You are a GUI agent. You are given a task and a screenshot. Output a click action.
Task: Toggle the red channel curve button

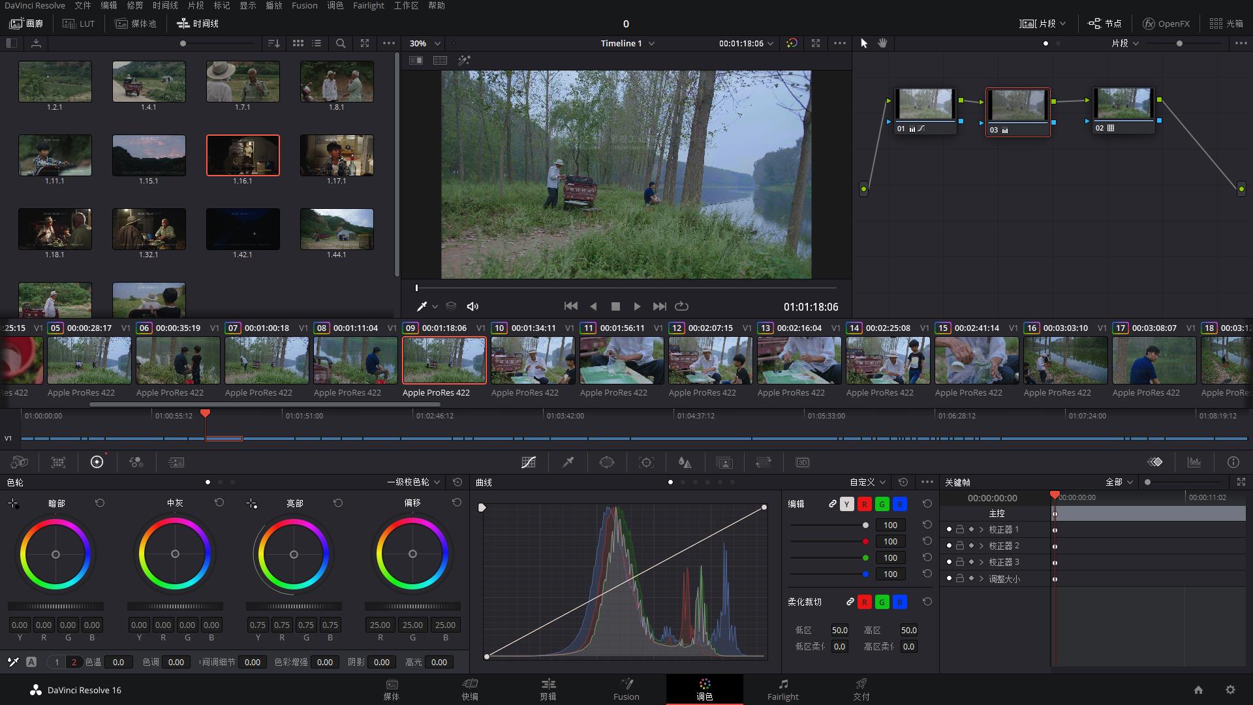864,504
